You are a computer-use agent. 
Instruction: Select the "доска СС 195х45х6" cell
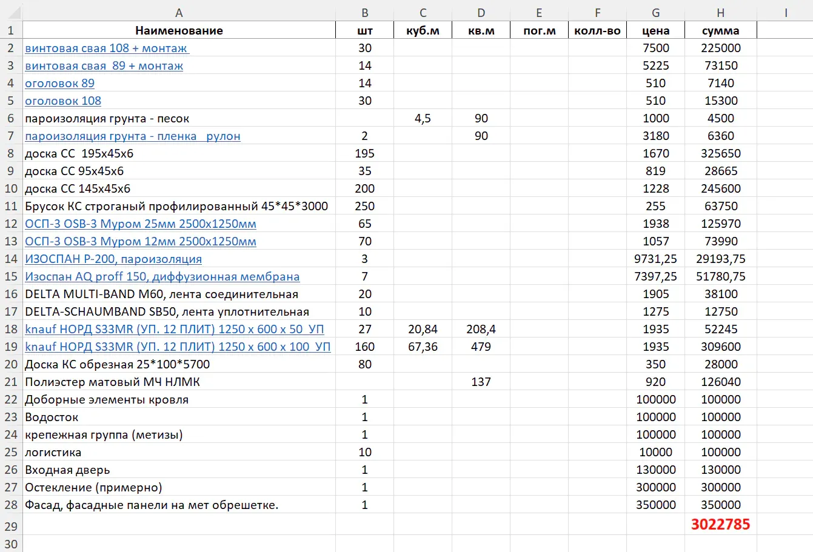(x=179, y=154)
